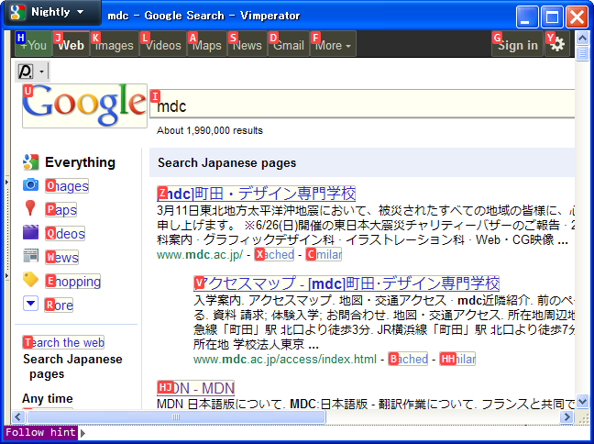This screenshot has height=444, width=594.
Task: Click the camera icon beside Images
Action: [x=30, y=185]
